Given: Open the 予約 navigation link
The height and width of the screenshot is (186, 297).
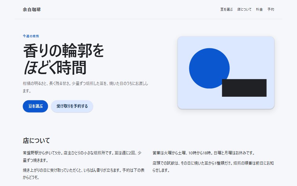Looking at the screenshot, I should tap(271, 9).
